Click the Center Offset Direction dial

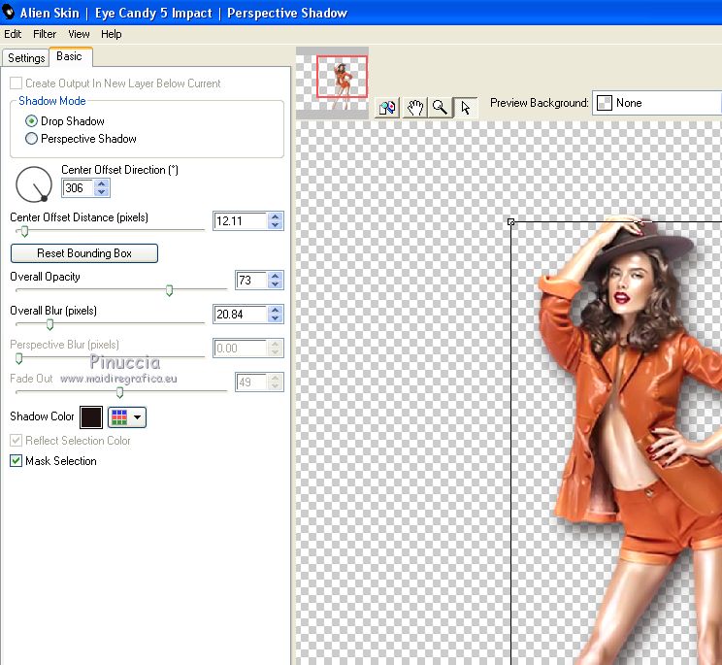click(34, 183)
